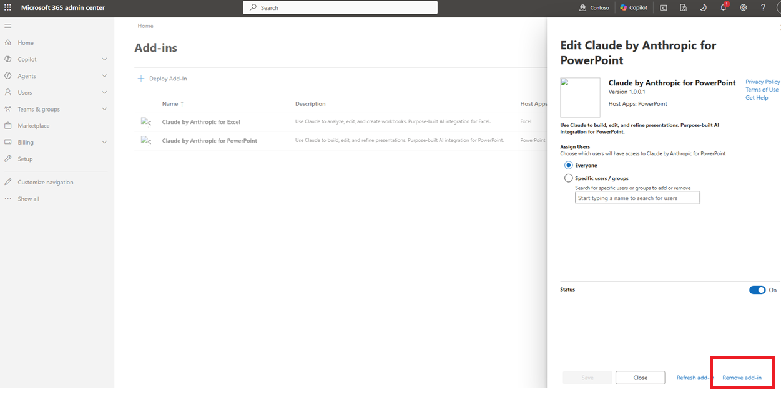Click the Teams & groups icon
The image size is (781, 395).
pyautogui.click(x=8, y=109)
